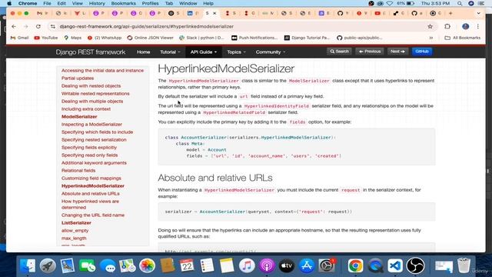492x277 pixels.
Task: Click Partial updates sidebar link
Action: tap(78, 78)
